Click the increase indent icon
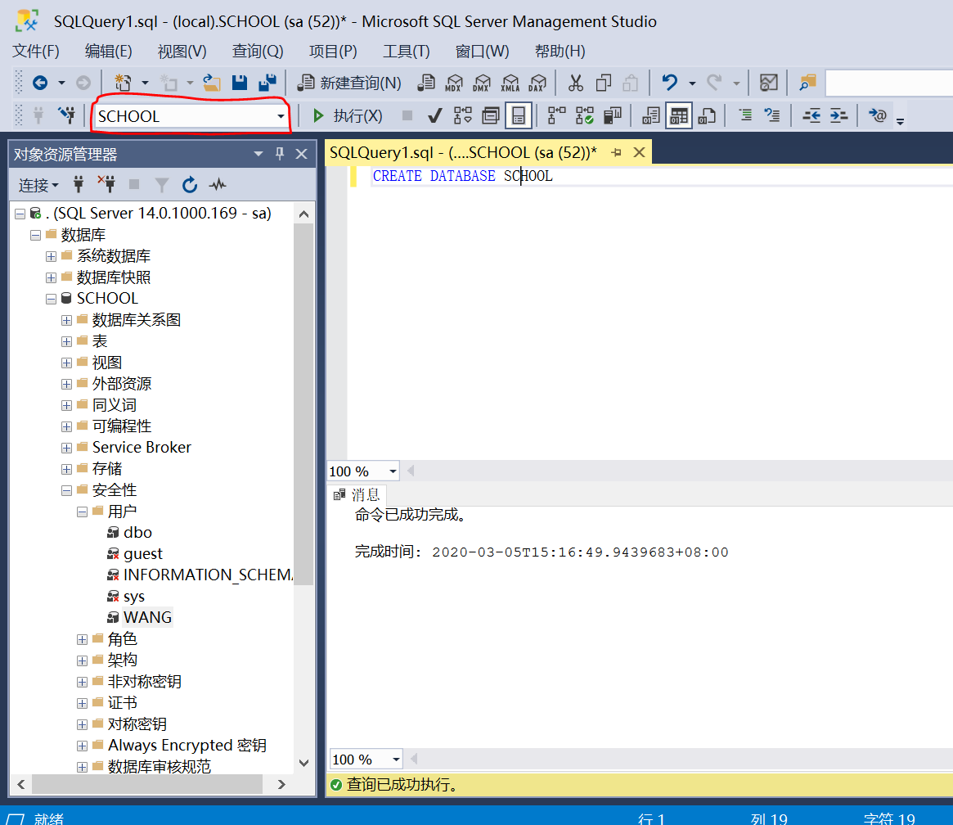Screen dimensions: 953x825 coord(838,115)
